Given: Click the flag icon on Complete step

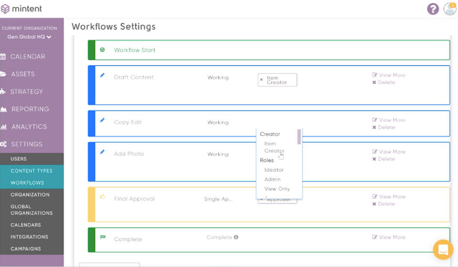Looking at the screenshot, I should 103,237.
